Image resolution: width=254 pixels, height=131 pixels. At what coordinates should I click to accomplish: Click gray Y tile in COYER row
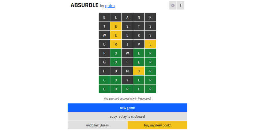coord(127,80)
